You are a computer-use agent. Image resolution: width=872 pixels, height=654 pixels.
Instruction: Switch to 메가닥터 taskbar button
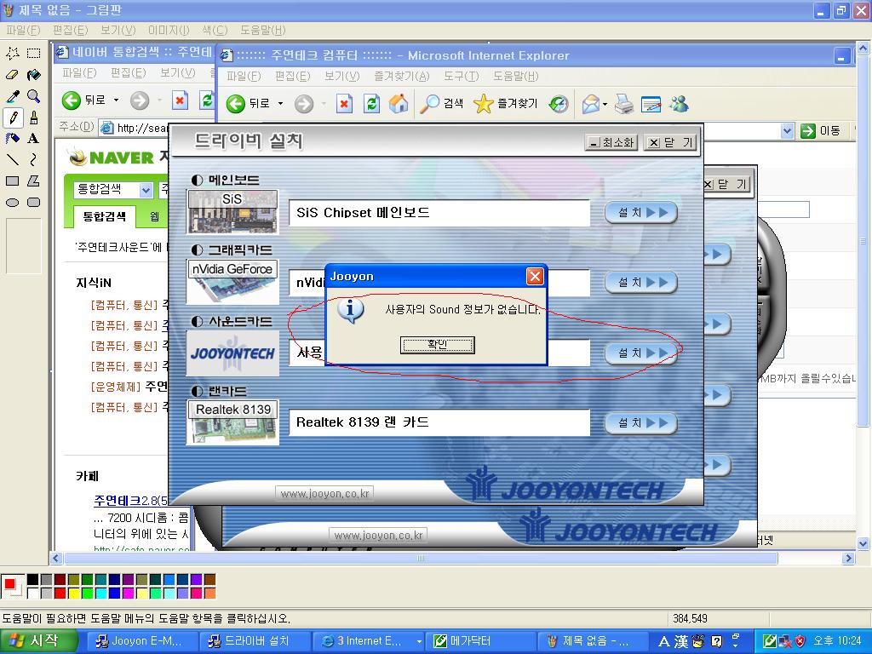coord(479,641)
